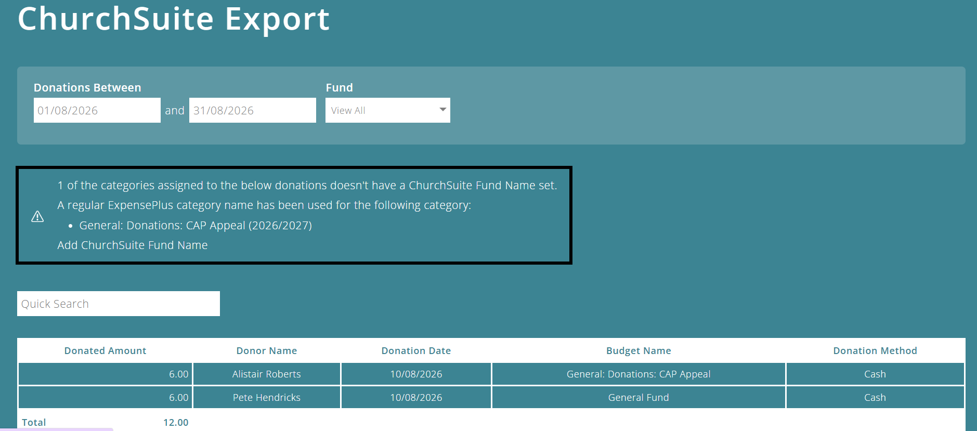The image size is (977, 431).
Task: Click the Fund label above the dropdown
Action: pos(339,87)
